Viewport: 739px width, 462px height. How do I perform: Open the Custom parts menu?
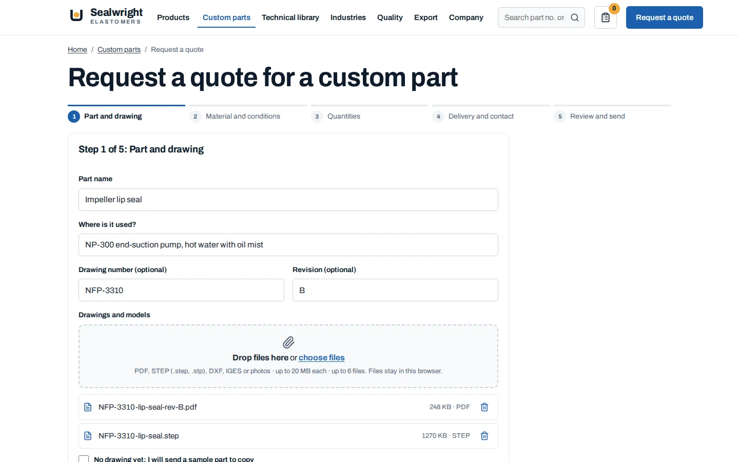(x=226, y=17)
